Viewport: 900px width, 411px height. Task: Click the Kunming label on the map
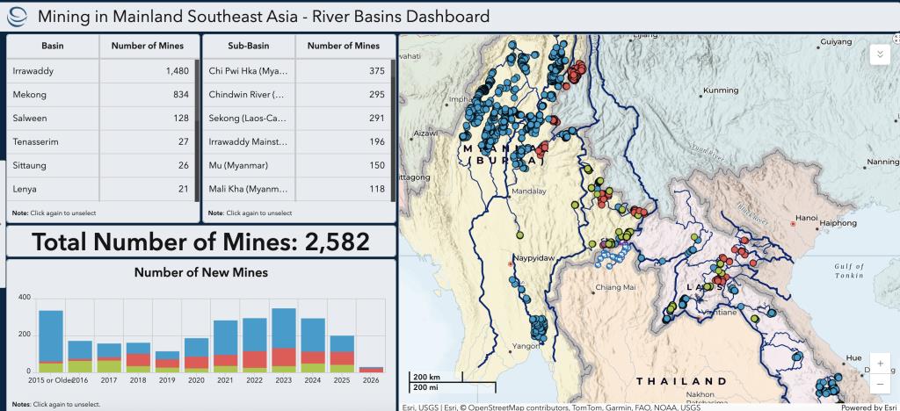click(x=721, y=90)
